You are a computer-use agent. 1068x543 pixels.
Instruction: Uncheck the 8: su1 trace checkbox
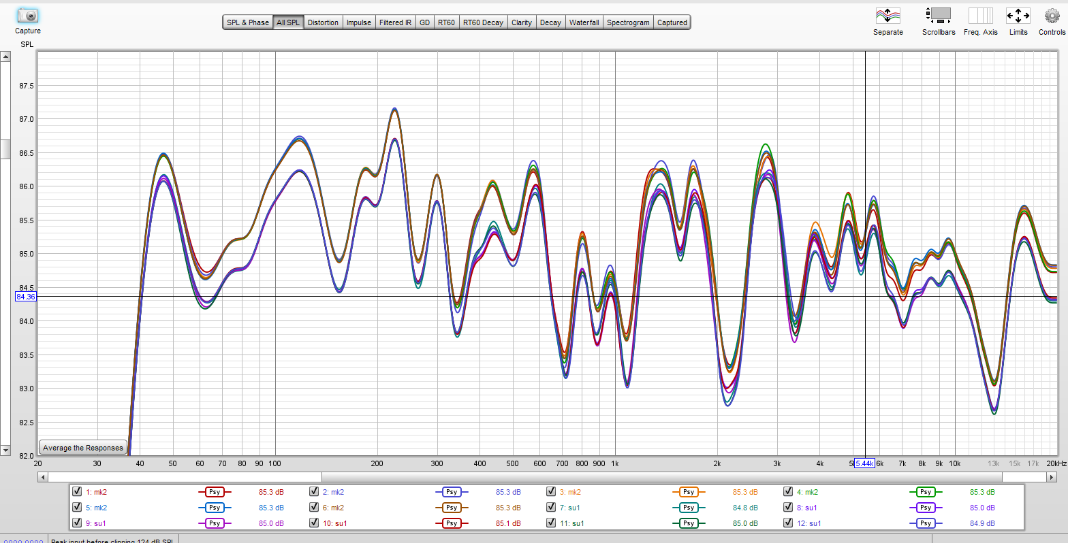coord(788,508)
